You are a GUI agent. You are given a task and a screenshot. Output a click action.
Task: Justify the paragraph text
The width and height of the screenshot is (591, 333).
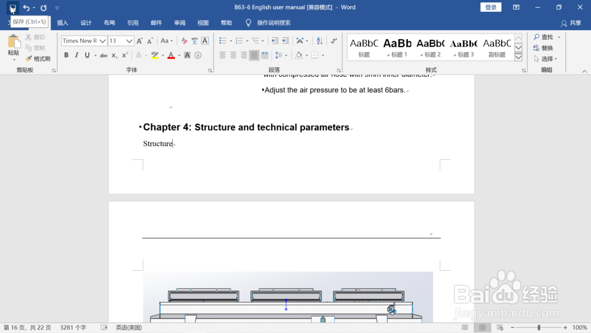point(254,55)
